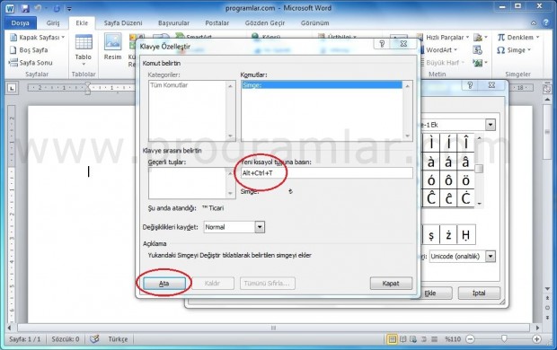Click the zoom out minus button
The width and height of the screenshot is (557, 350).
pyautogui.click(x=470, y=339)
